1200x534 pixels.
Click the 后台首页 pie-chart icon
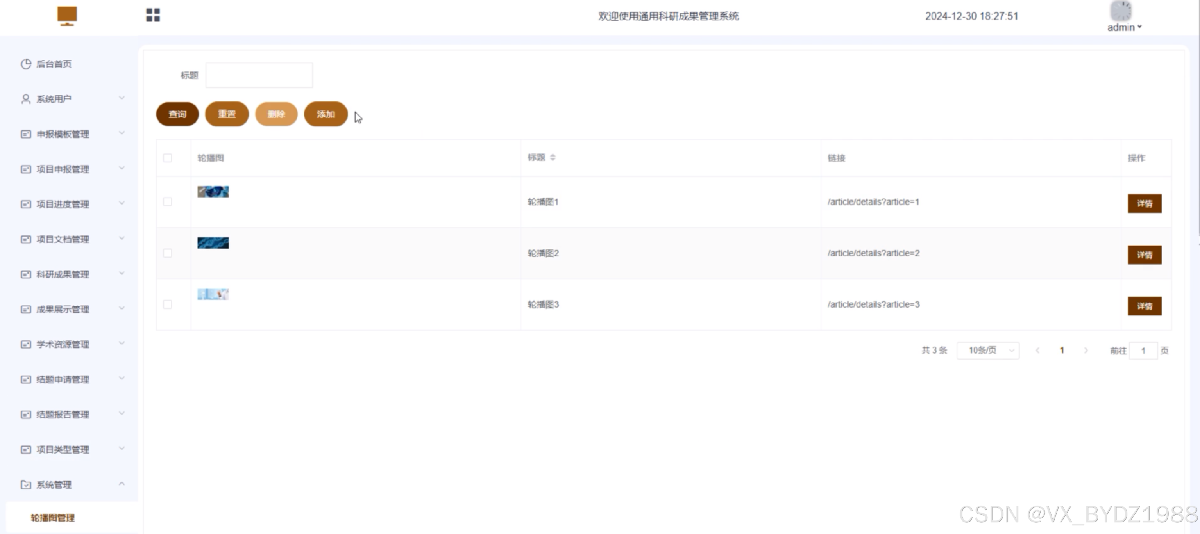pos(26,64)
